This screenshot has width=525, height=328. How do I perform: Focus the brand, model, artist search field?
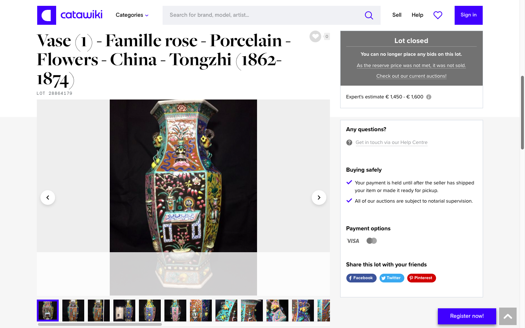(262, 15)
